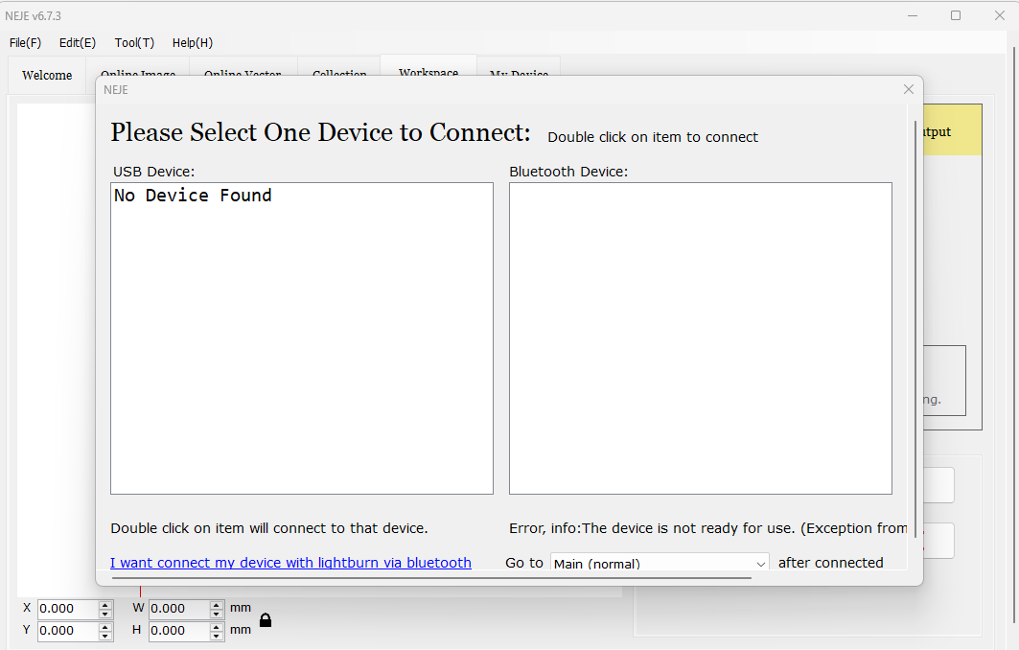Click the lightburn via bluetooth link

pyautogui.click(x=290, y=563)
